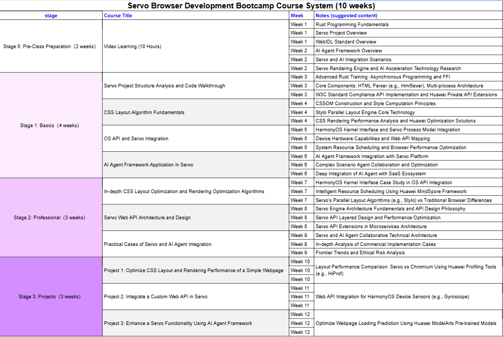Select the 'Servo and AI Integration Scenarios' note

(x=408, y=60)
